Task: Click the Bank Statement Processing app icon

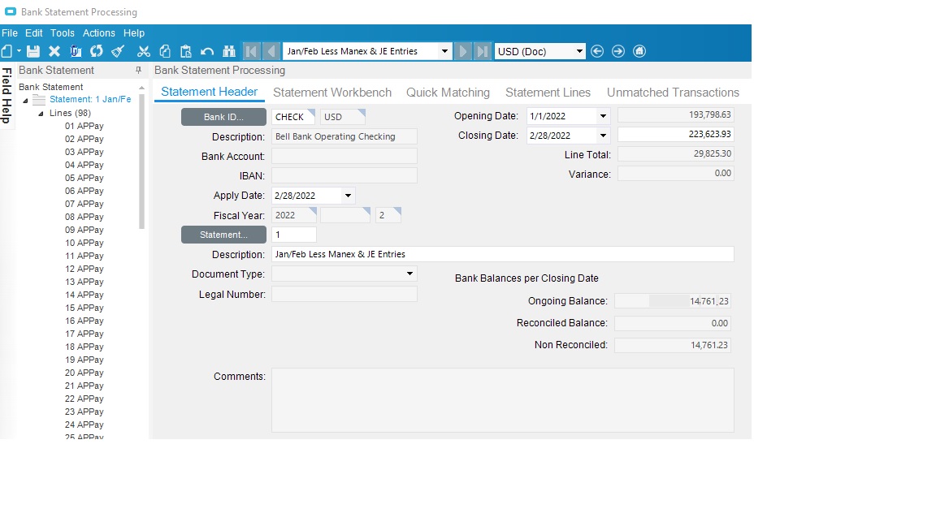Action: 10,11
